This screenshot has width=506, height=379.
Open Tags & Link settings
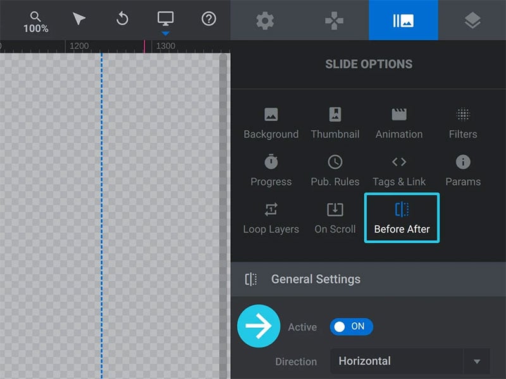pos(399,171)
